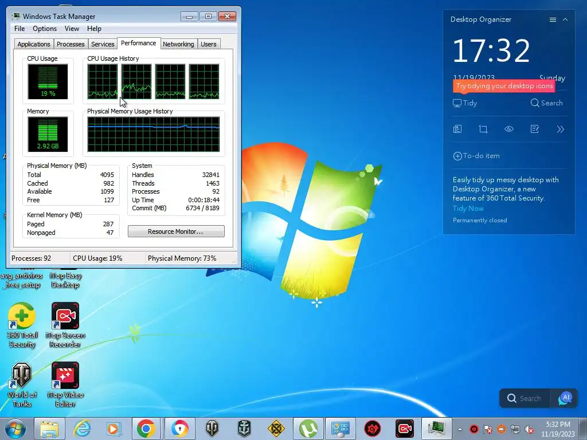Expand more tools with double chevron icon
This screenshot has width=587, height=440.
[561, 129]
